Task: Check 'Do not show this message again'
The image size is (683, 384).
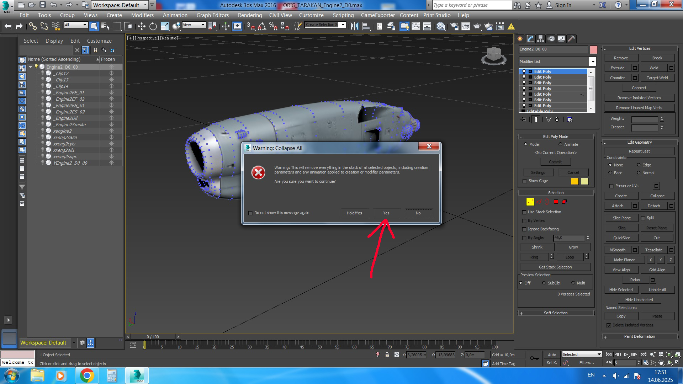Action: coord(250,213)
